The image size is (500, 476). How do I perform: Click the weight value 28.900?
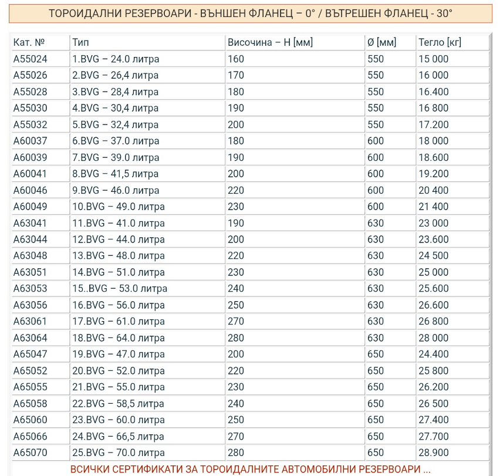pyautogui.click(x=433, y=453)
